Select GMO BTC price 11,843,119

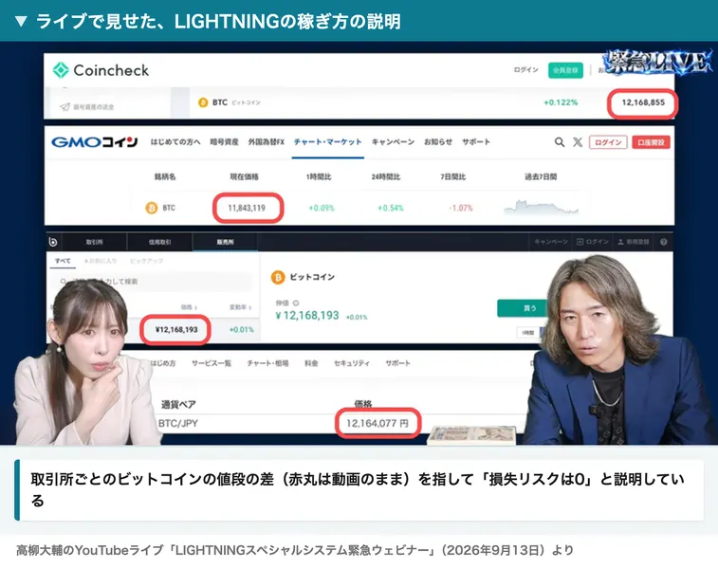[x=247, y=209]
